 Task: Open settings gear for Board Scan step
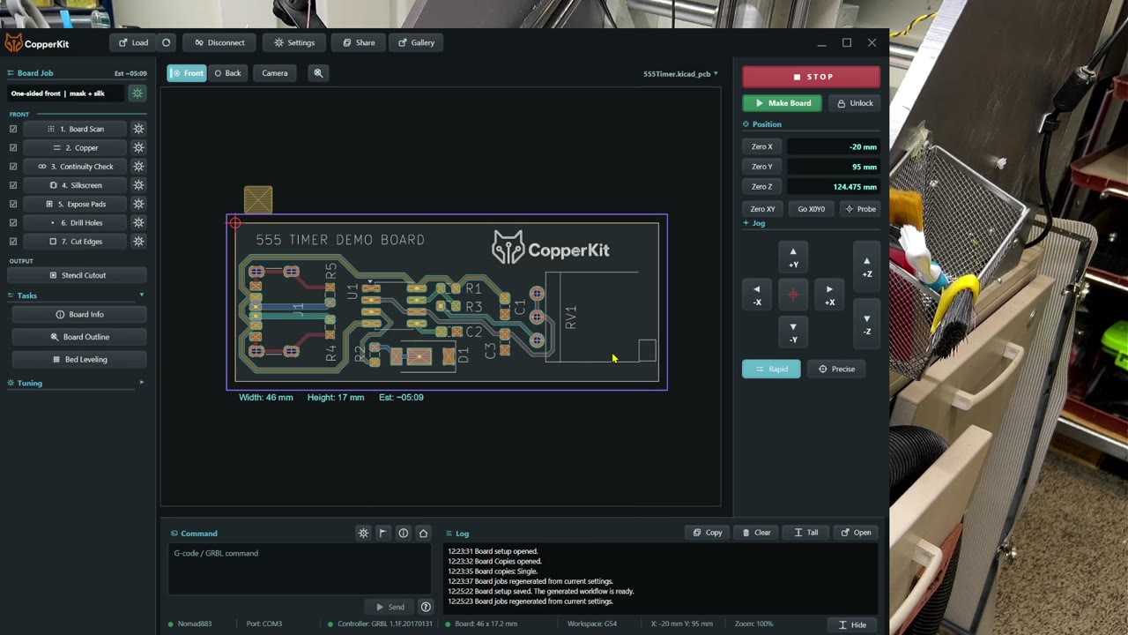pos(138,129)
